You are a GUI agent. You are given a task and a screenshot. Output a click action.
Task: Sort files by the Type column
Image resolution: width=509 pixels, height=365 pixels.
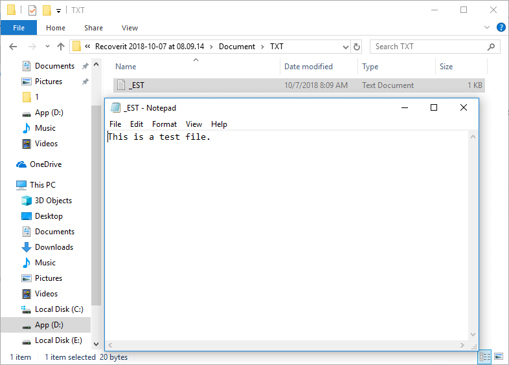(x=397, y=66)
